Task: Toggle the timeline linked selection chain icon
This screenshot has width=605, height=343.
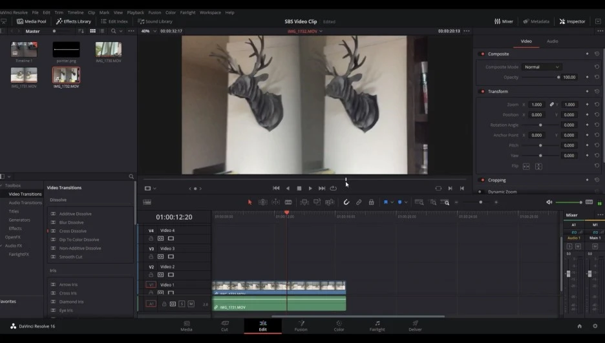Action: tap(359, 202)
